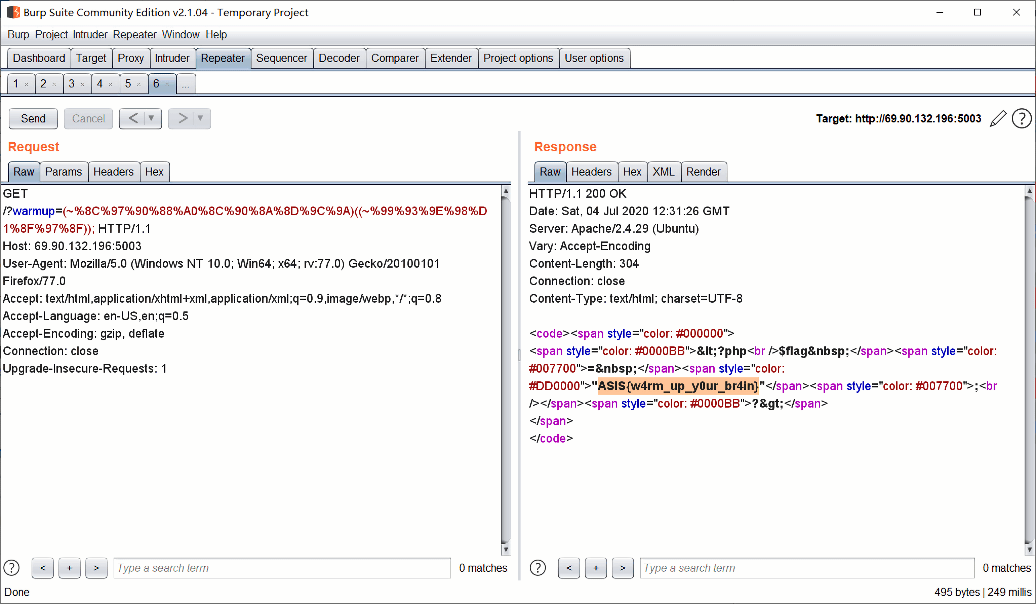Image resolution: width=1036 pixels, height=604 pixels.
Task: Click next match button in response search
Action: pyautogui.click(x=623, y=568)
